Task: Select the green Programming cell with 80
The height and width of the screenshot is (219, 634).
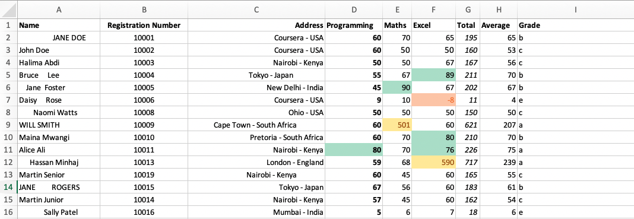Action: (353, 150)
